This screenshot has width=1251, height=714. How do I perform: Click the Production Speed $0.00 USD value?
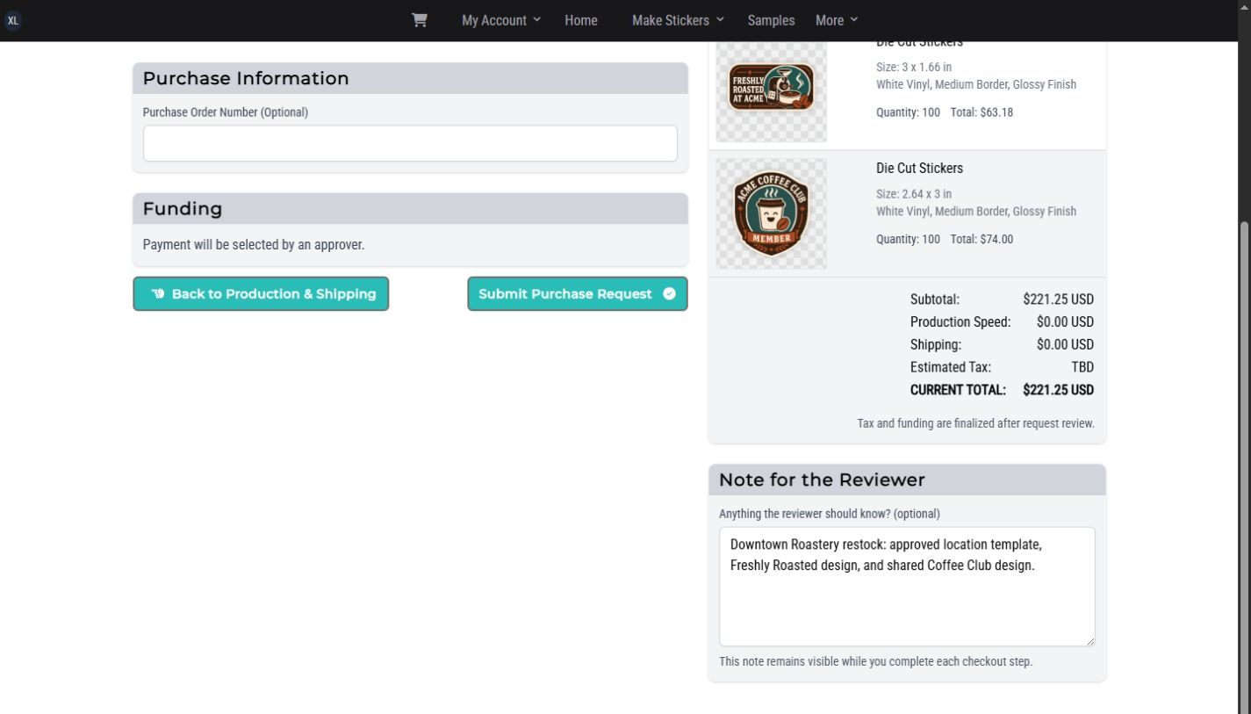click(x=1065, y=321)
